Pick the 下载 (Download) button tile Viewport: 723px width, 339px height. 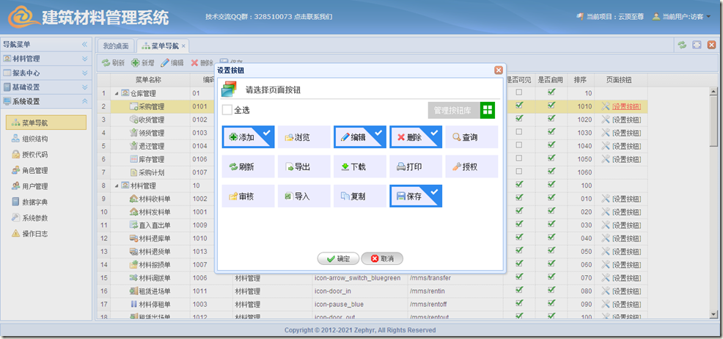[x=359, y=167]
